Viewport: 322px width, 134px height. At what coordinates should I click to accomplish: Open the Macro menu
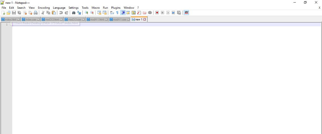coord(96,8)
